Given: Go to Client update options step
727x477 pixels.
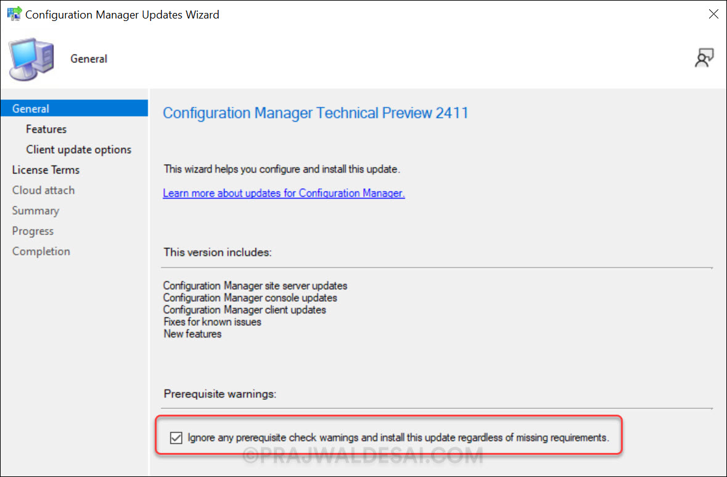Looking at the screenshot, I should click(x=79, y=149).
